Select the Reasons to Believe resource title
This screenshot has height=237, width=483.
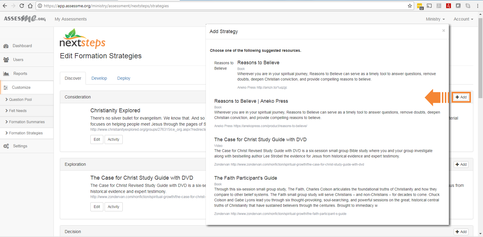click(x=258, y=63)
